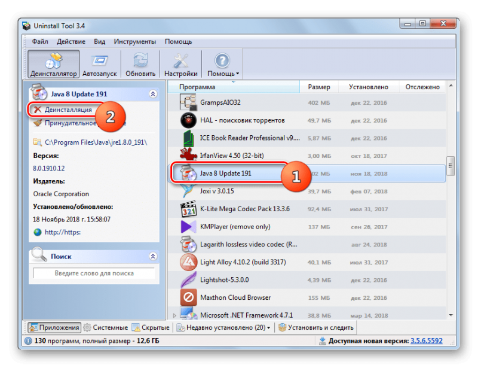Click the scroll down arrow of program list
This screenshot has width=478, height=368.
click(451, 315)
